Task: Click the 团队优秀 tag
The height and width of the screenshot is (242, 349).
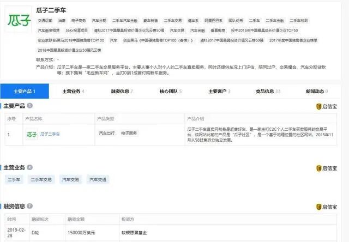Action: [236, 21]
